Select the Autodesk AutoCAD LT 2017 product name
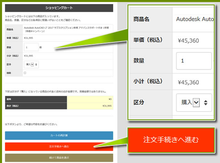 [x=66, y=29]
